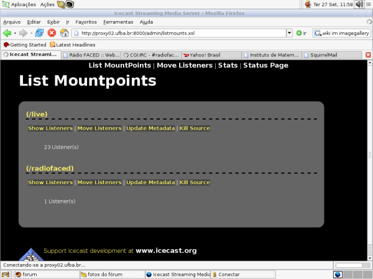Click the Getting Started bookmark

25,45
